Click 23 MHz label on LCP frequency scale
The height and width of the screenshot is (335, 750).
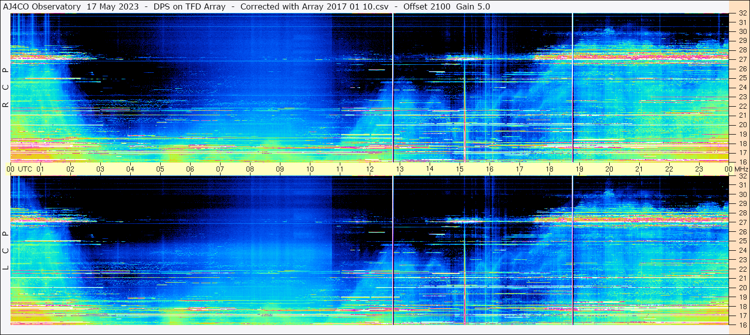(x=742, y=260)
